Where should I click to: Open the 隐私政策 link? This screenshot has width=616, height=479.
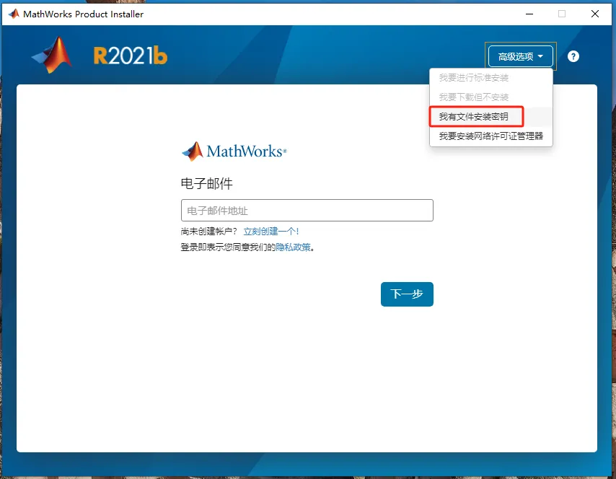(293, 247)
